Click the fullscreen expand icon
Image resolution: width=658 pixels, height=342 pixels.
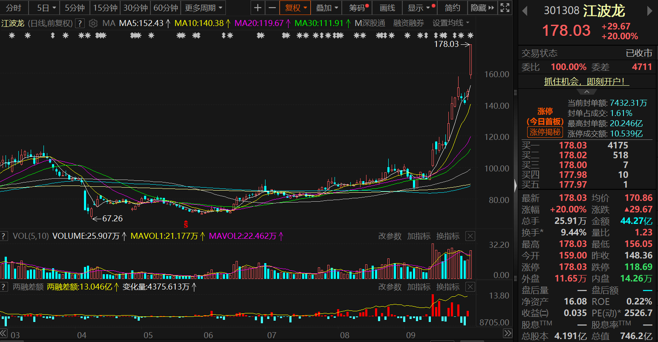505,8
